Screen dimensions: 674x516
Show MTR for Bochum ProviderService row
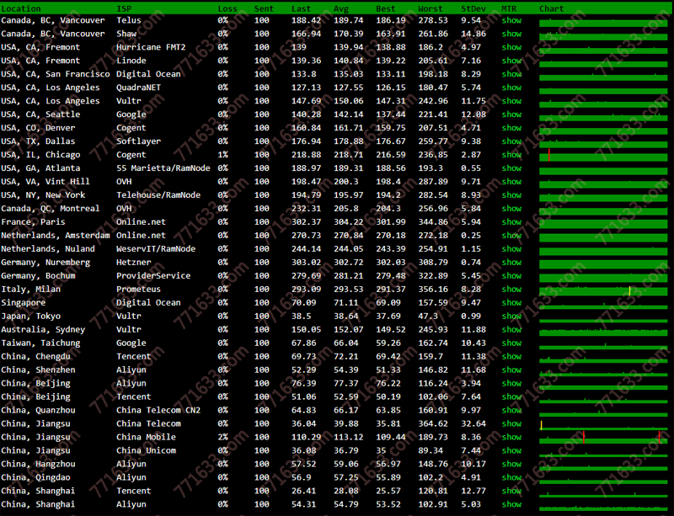pos(511,276)
